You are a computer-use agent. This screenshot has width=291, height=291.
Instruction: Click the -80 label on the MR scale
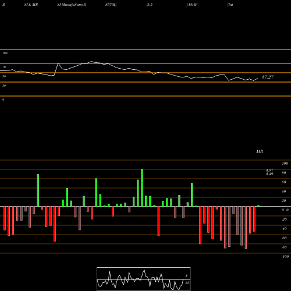[284, 247]
